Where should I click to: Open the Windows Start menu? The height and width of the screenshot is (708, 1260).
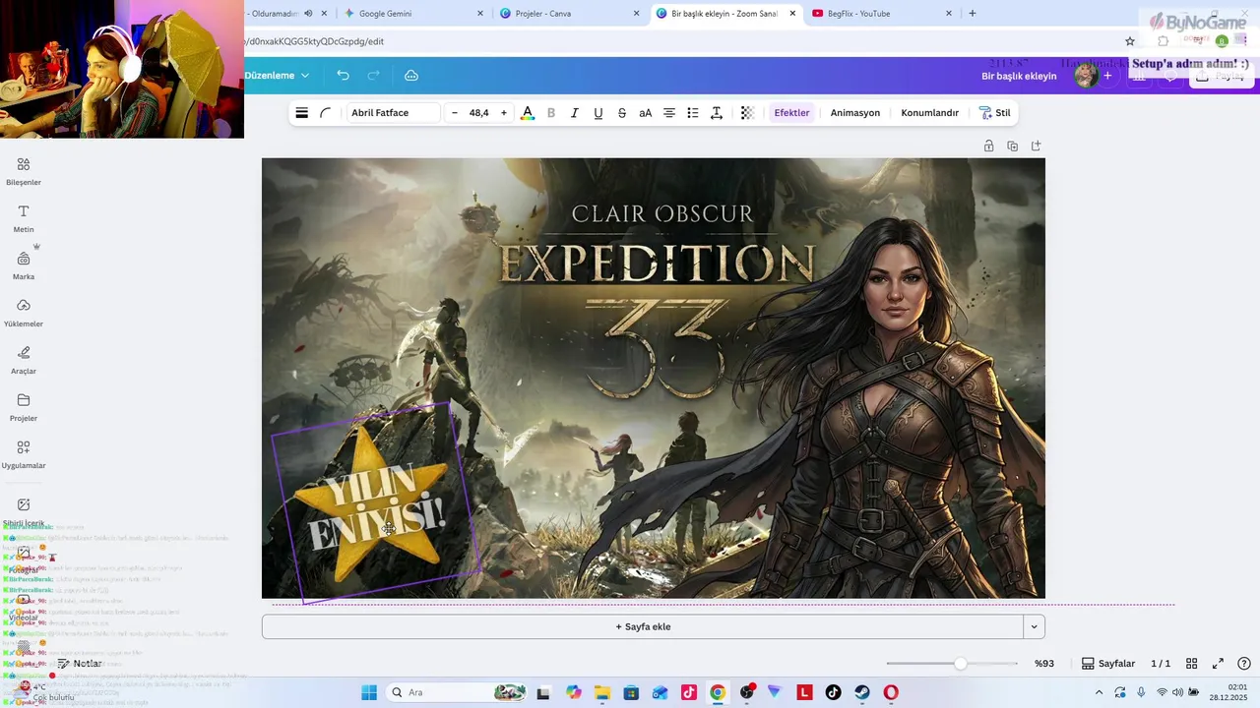[369, 692]
